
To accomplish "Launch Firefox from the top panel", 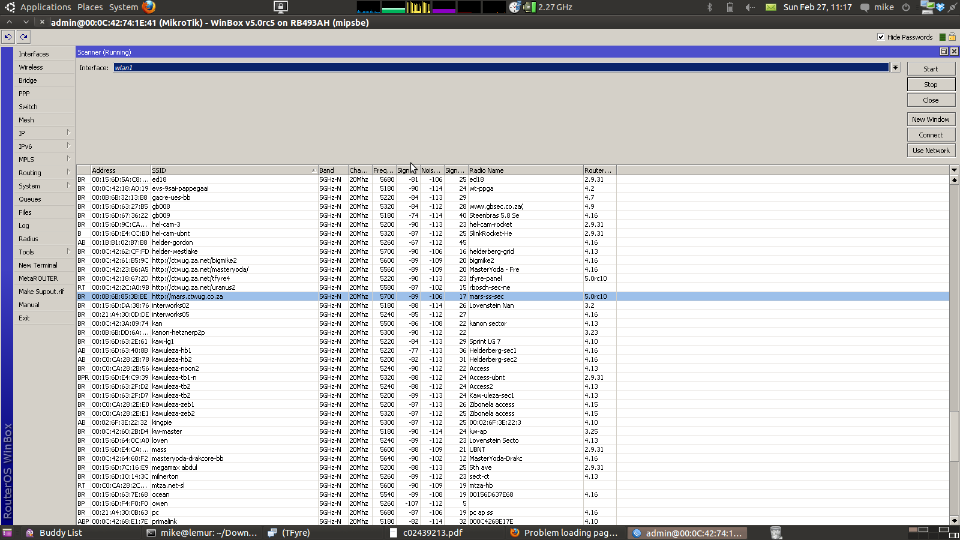I will 149,7.
